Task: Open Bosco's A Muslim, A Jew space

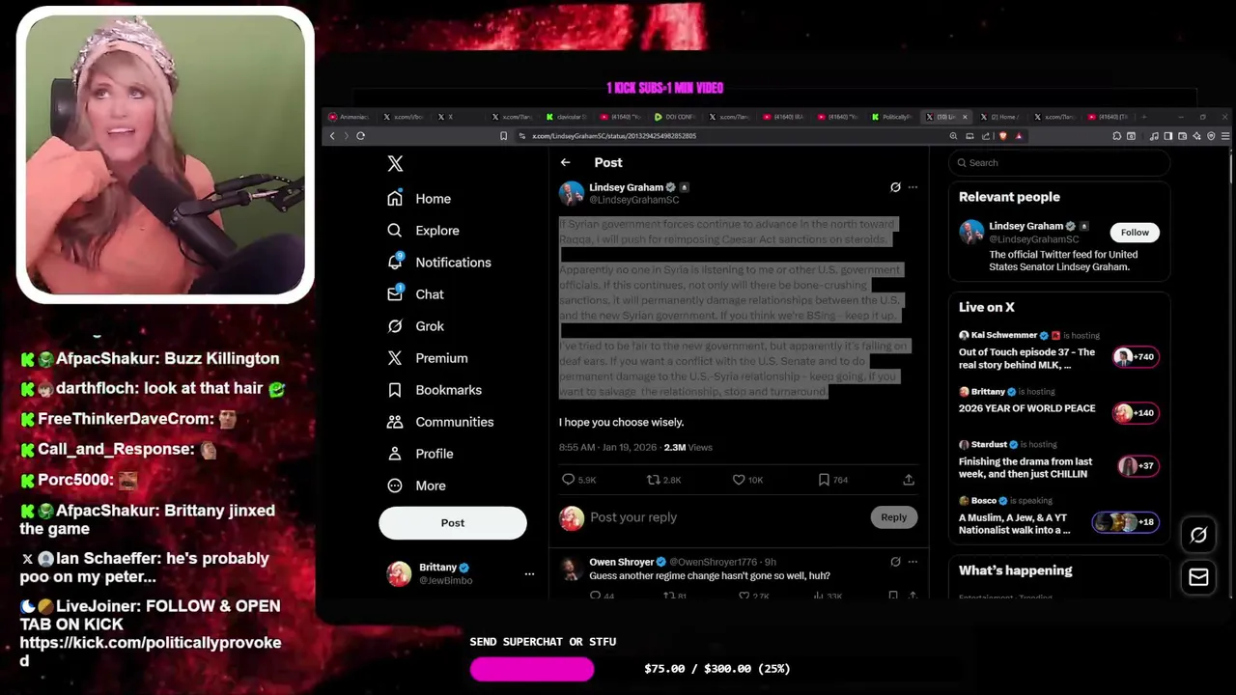Action: [1015, 524]
